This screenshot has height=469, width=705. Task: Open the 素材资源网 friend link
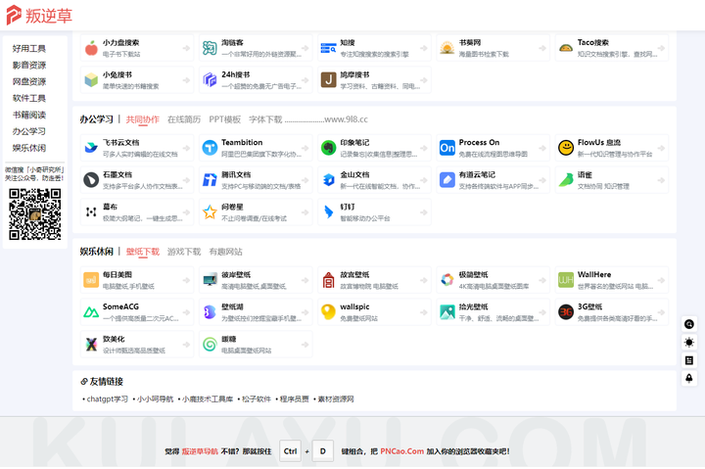click(x=336, y=399)
